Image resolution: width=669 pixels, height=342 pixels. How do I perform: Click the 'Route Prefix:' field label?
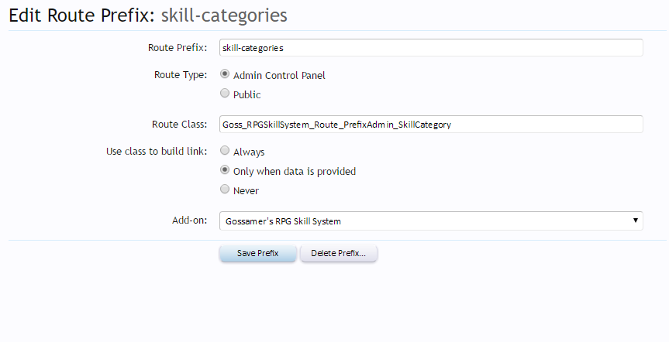(x=177, y=48)
